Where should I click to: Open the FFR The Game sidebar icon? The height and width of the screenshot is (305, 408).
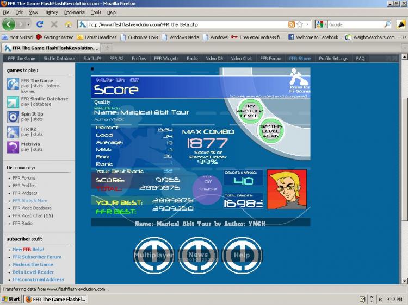point(13,84)
